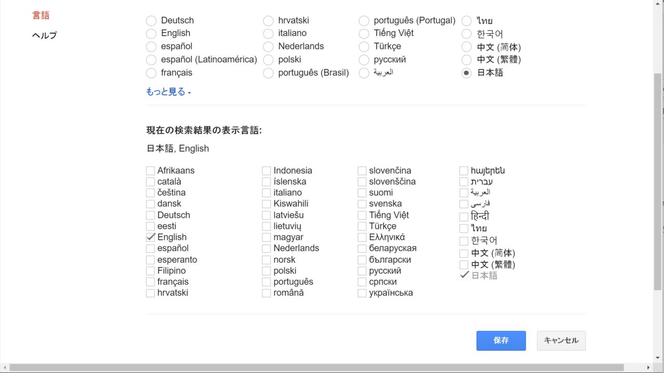The image size is (664, 373).
Task: Uncheck the English search results checkbox
Action: click(x=150, y=237)
